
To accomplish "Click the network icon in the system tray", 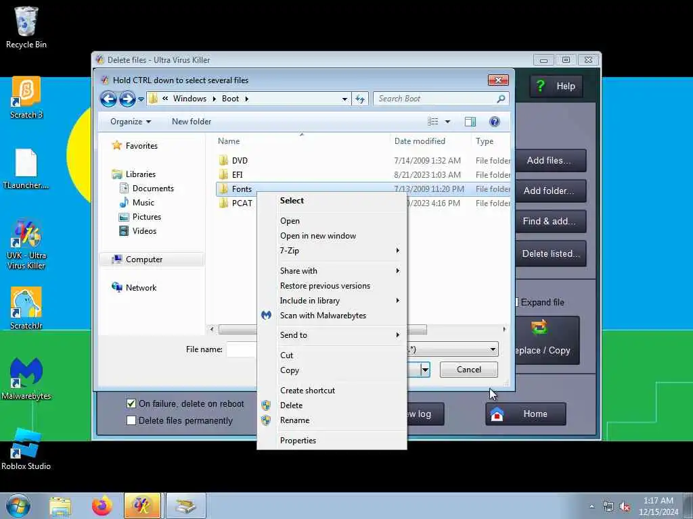I will 608,507.
